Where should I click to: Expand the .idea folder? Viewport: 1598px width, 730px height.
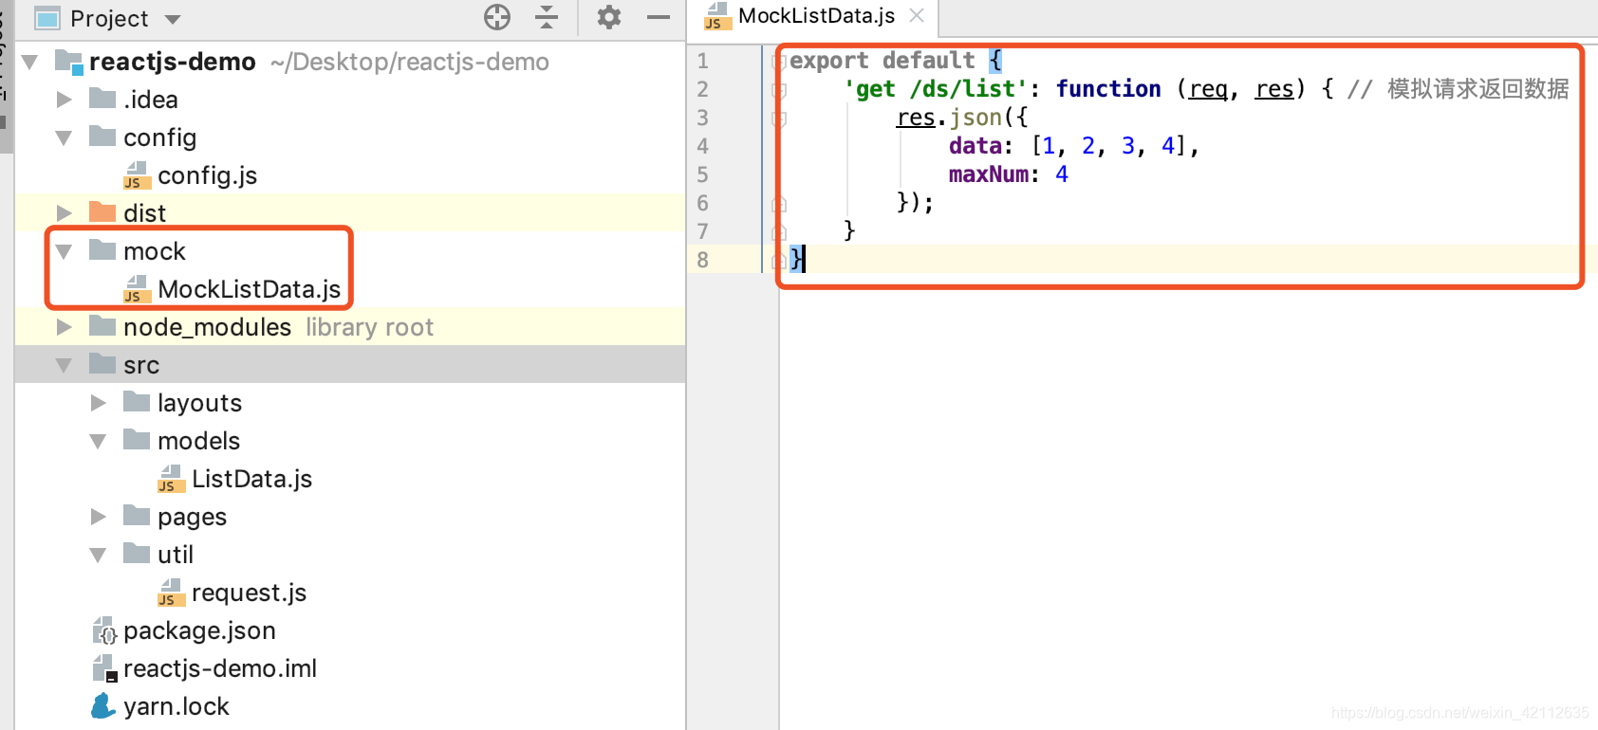(x=65, y=100)
